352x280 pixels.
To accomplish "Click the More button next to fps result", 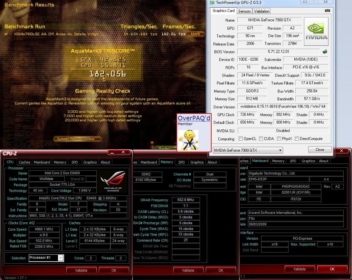I will 195,34.
